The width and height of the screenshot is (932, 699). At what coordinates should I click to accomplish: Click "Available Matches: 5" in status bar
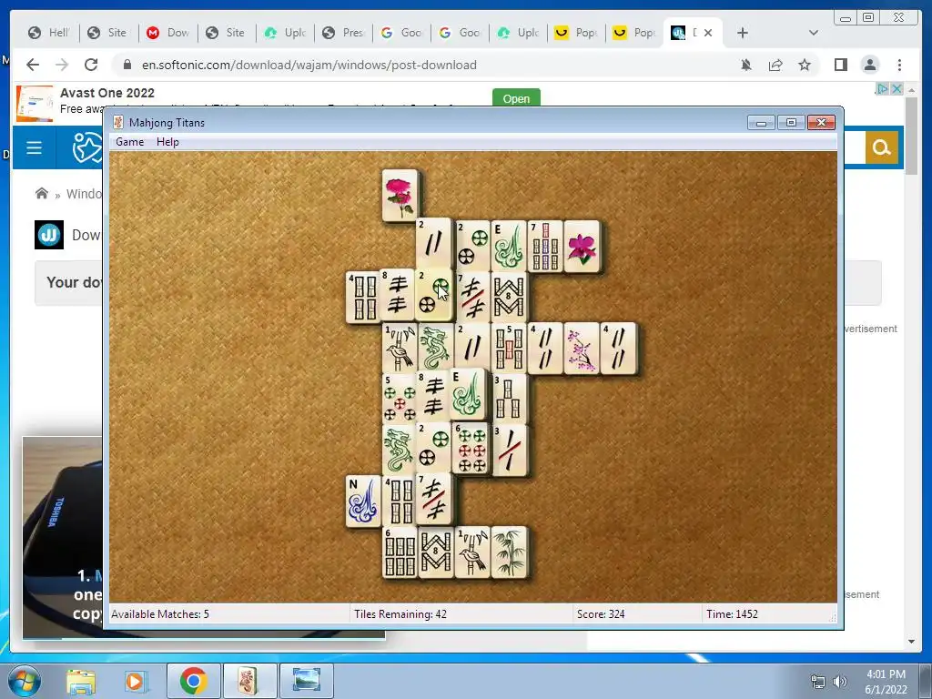pos(160,614)
